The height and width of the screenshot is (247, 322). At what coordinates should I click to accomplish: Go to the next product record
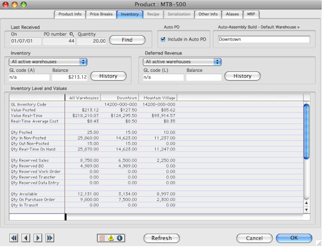38,238
